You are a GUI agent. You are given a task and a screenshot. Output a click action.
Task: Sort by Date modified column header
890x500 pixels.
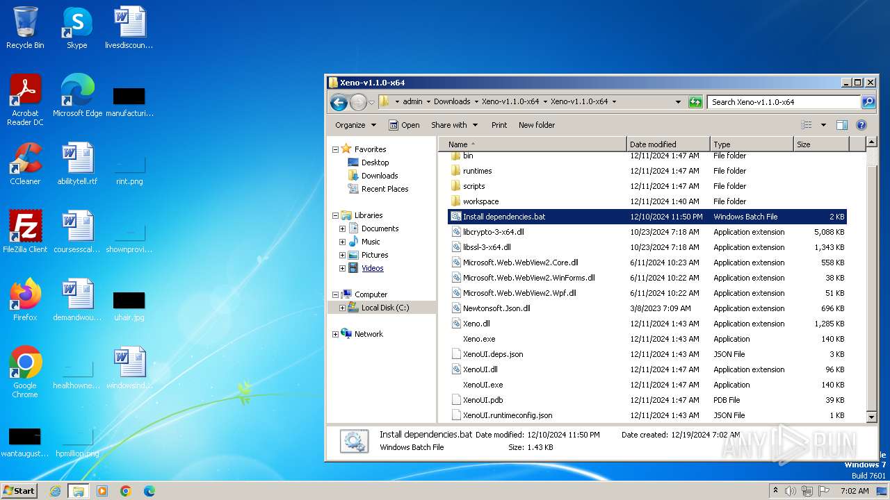[x=668, y=144]
